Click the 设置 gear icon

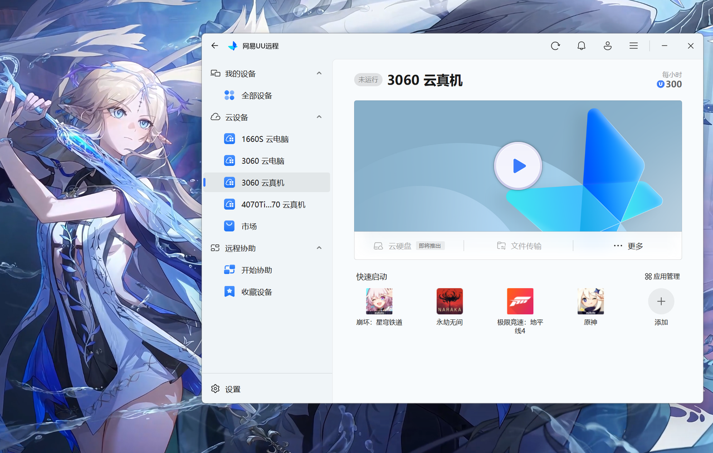(x=215, y=389)
